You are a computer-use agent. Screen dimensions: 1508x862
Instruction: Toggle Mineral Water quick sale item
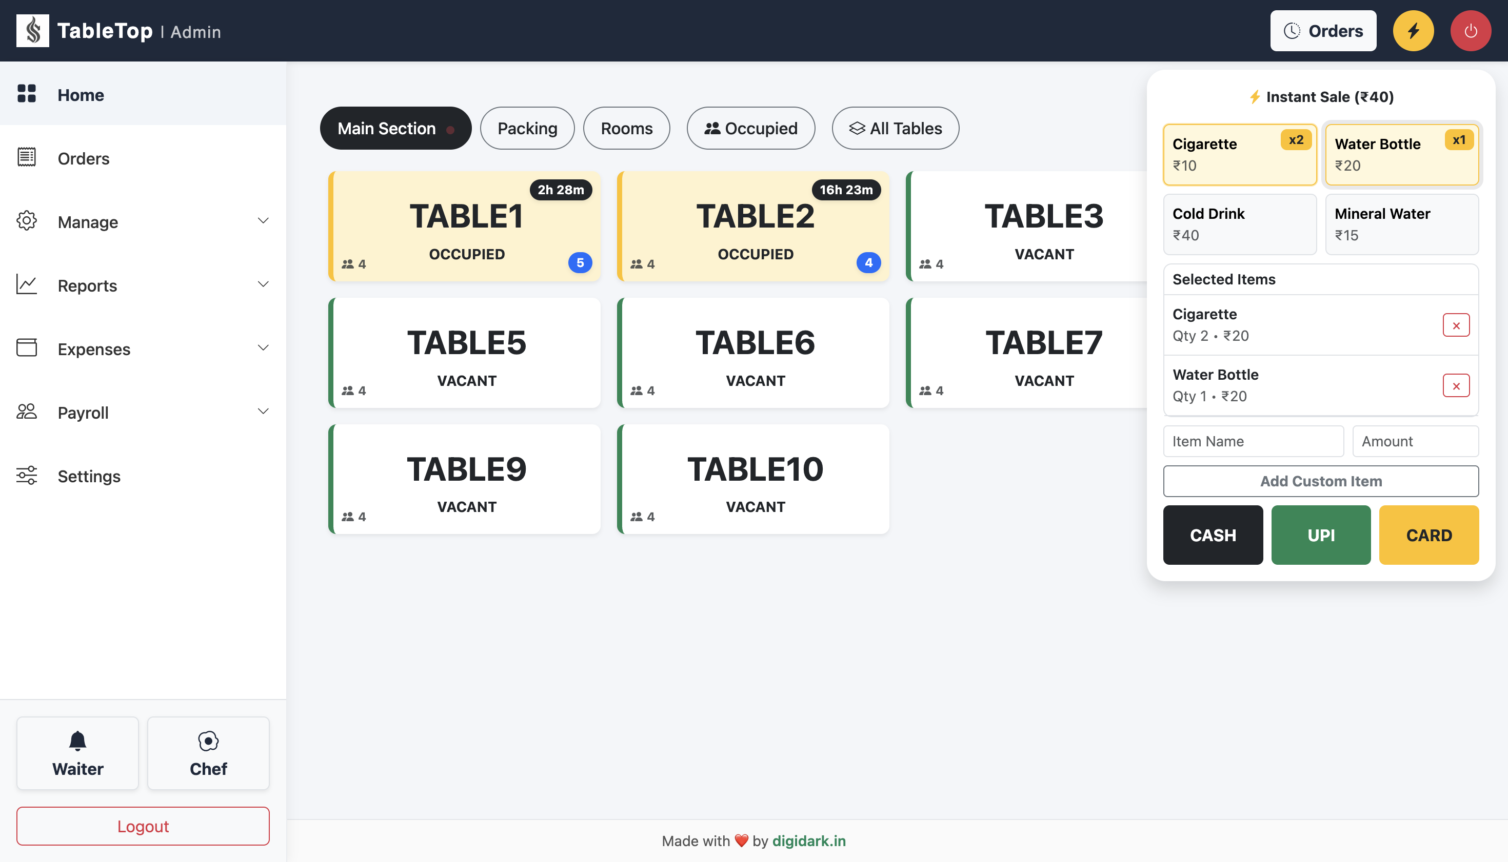1401,224
